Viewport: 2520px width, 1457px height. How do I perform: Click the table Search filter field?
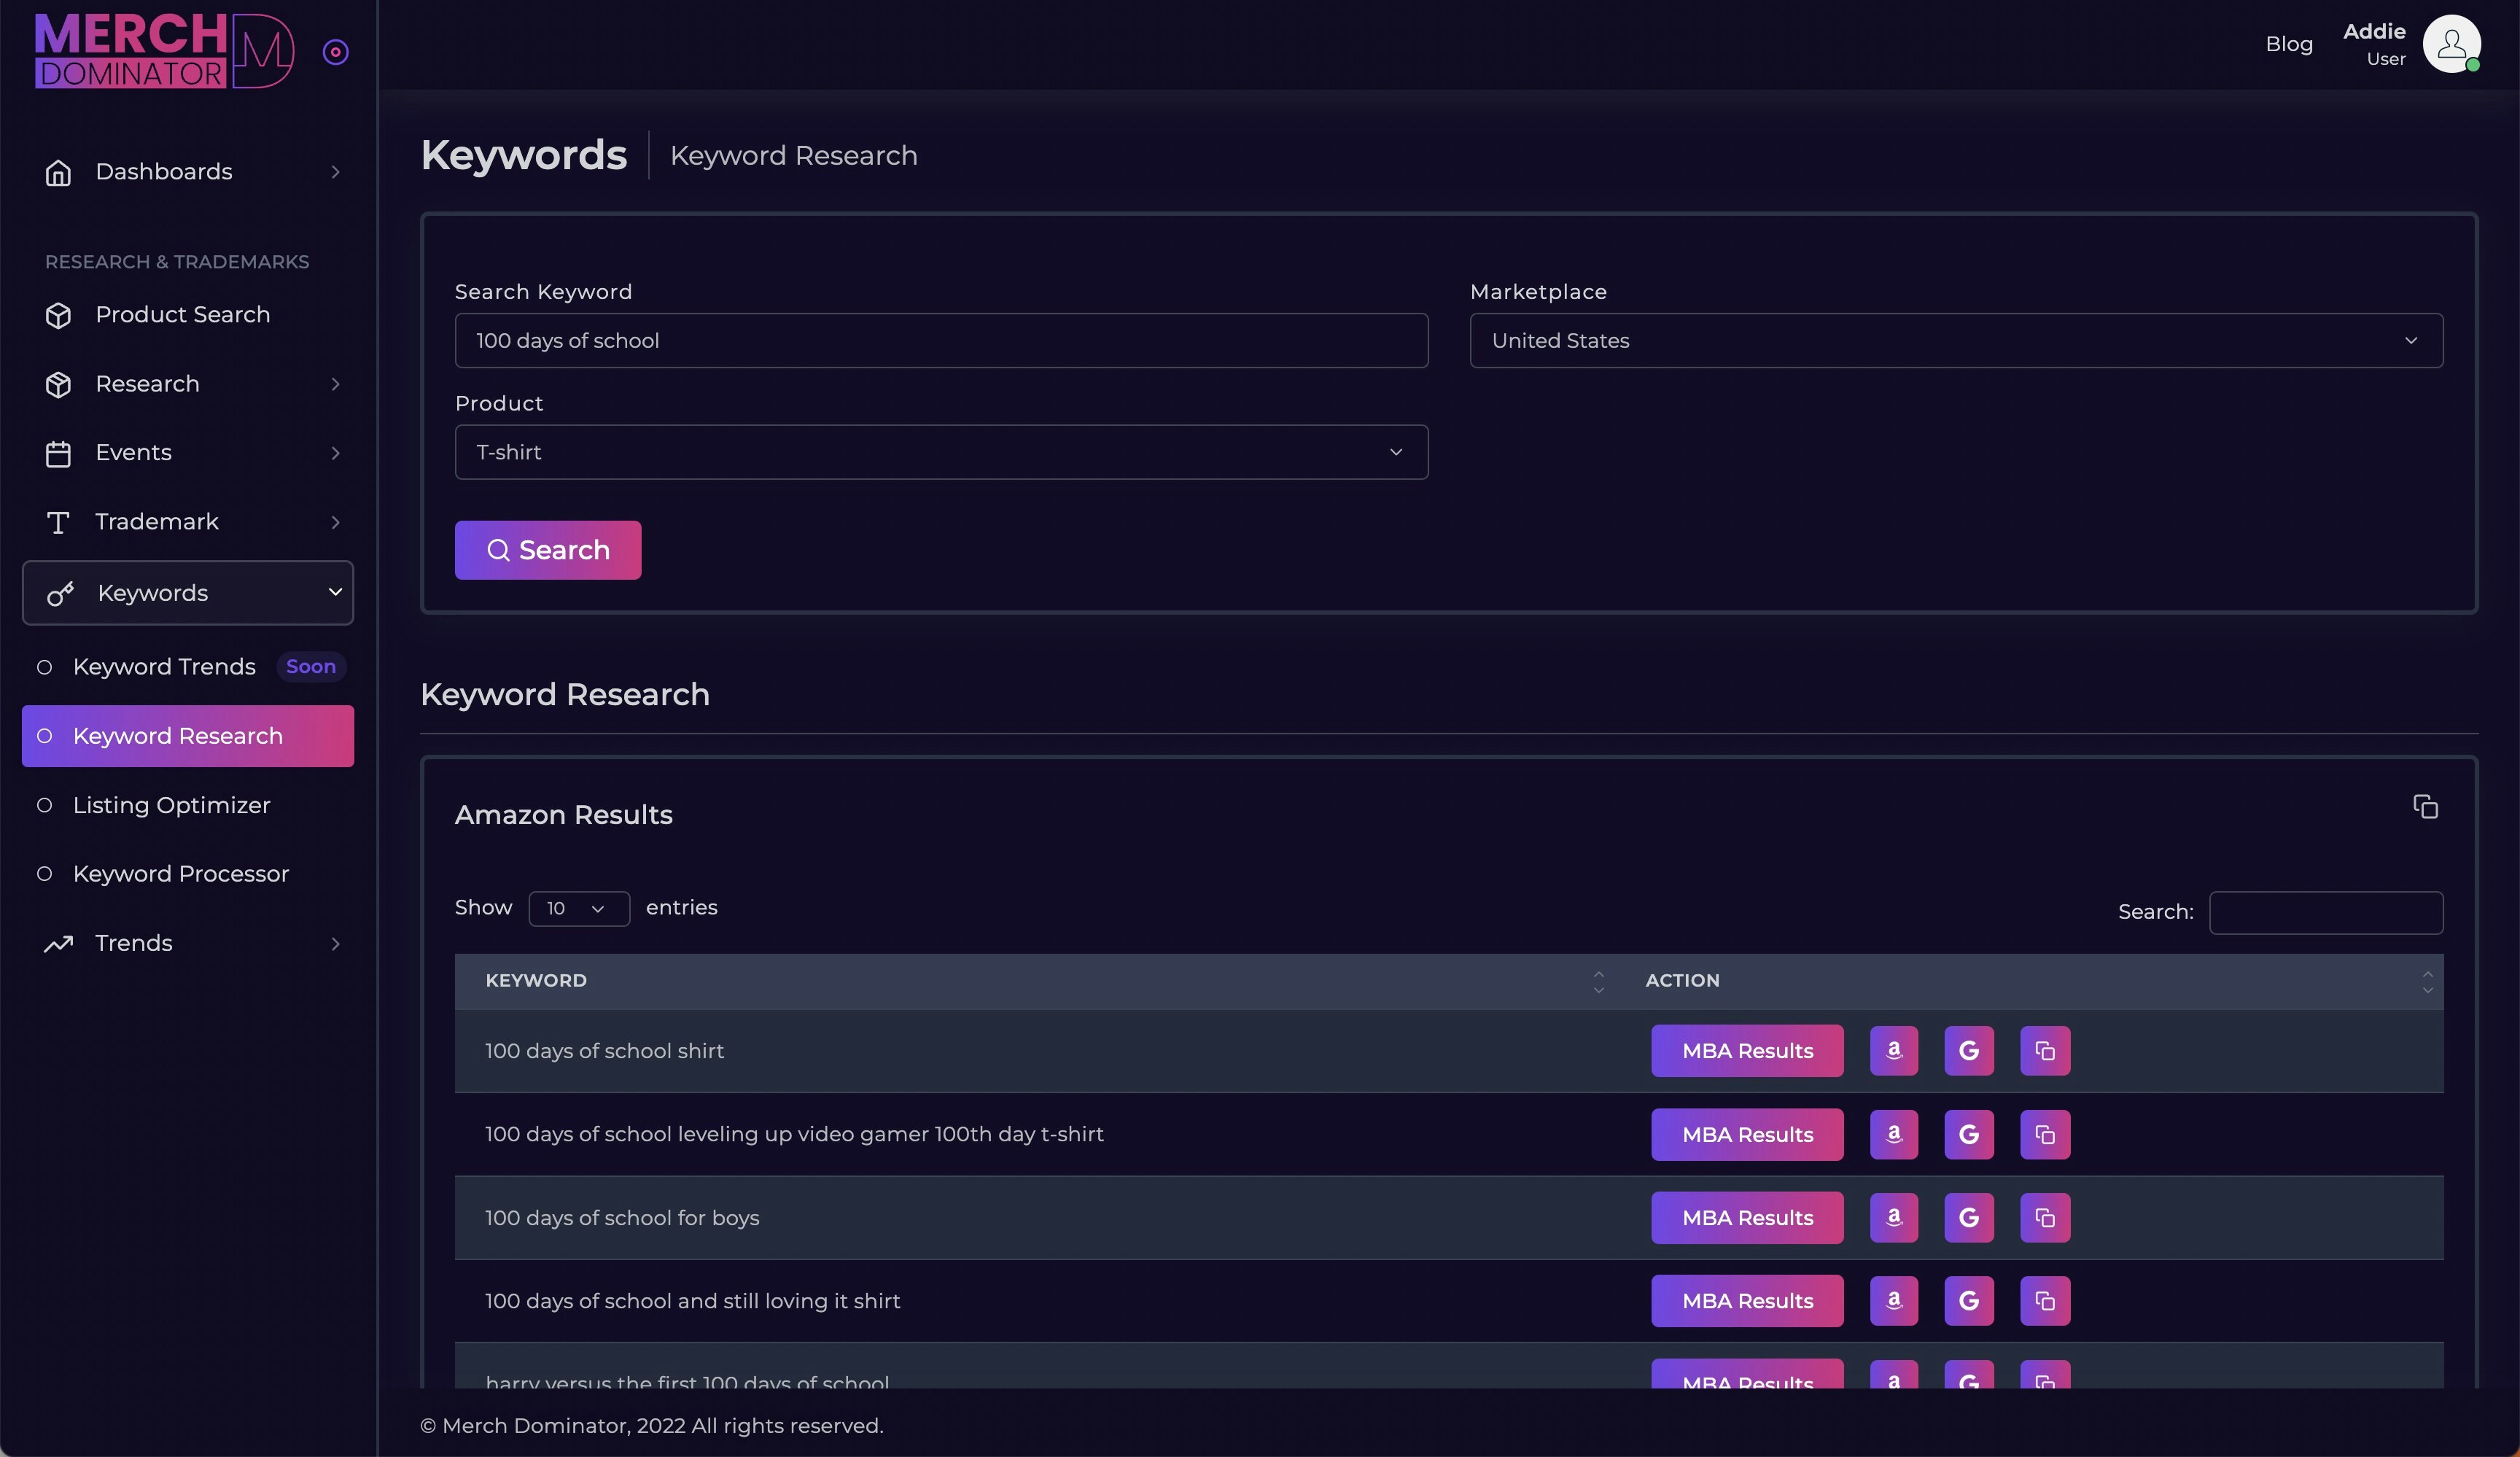click(x=2326, y=912)
